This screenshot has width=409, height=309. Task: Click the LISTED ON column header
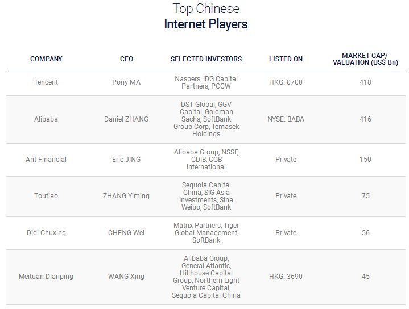click(286, 59)
